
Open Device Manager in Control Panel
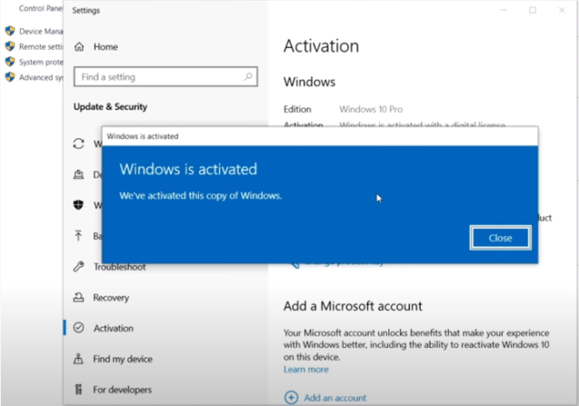pos(41,32)
